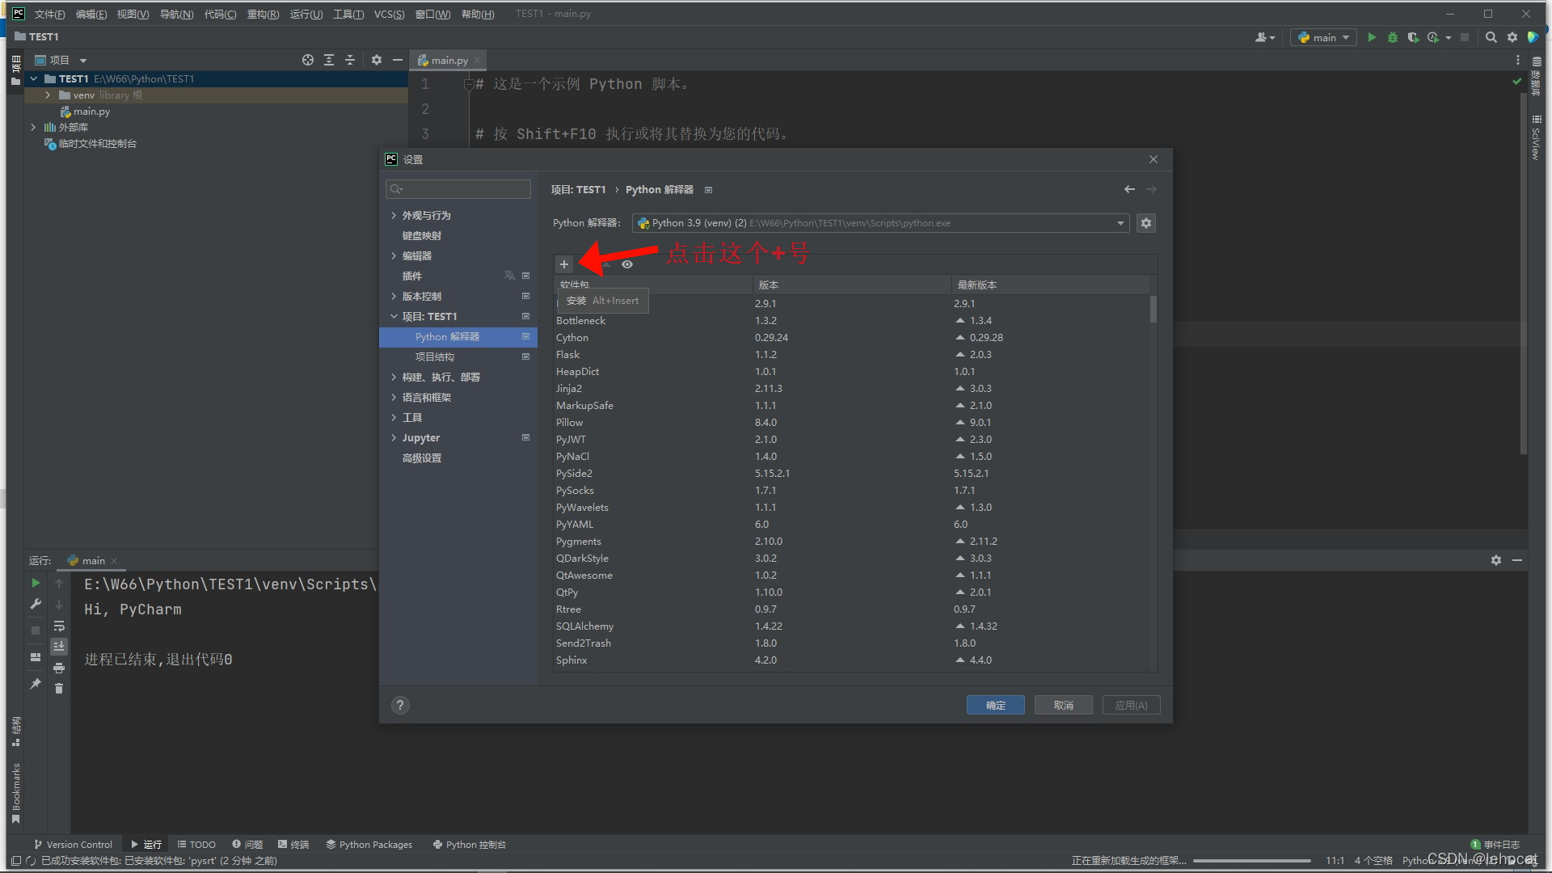Expand 版本控制 settings section
This screenshot has width=1552, height=873.
[x=394, y=296]
